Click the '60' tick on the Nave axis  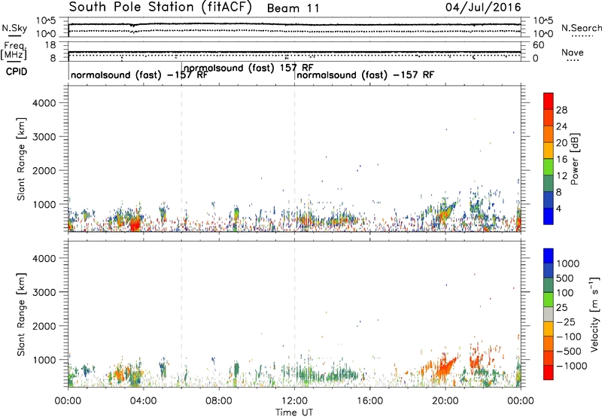point(538,45)
